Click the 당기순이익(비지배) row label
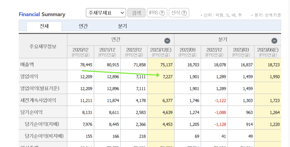The image size is (290, 147). coord(44,136)
